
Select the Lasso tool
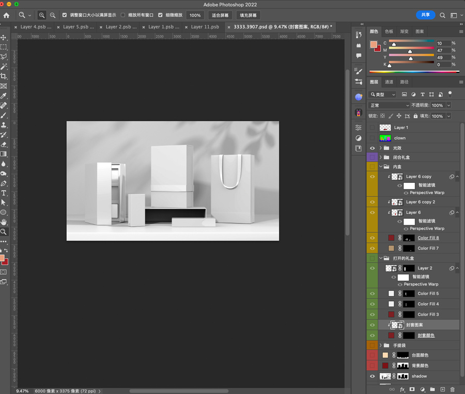4,57
